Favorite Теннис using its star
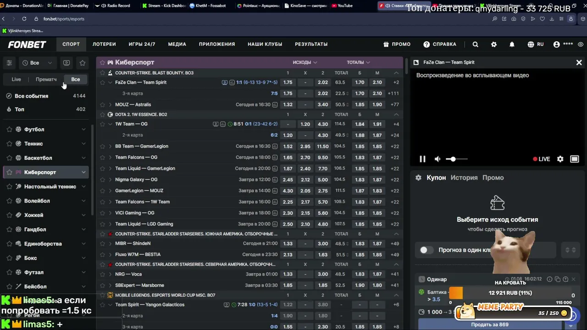The image size is (587, 330). pos(9,144)
